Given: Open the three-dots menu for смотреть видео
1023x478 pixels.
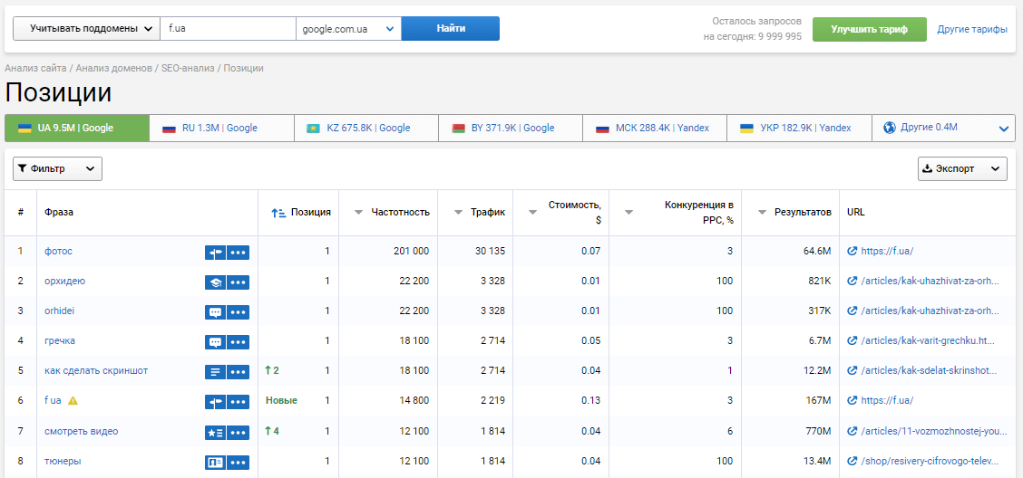Looking at the screenshot, I should [x=239, y=432].
